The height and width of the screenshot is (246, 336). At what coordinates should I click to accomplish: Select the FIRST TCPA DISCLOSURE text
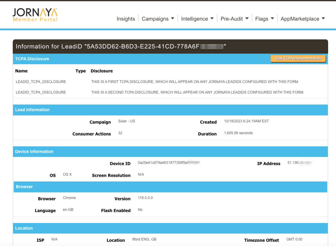(195, 82)
